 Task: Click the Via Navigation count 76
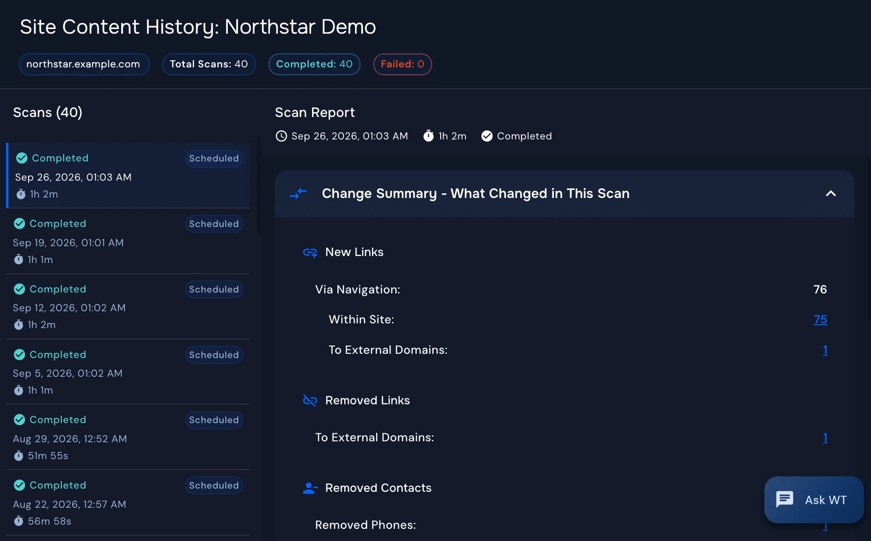820,290
